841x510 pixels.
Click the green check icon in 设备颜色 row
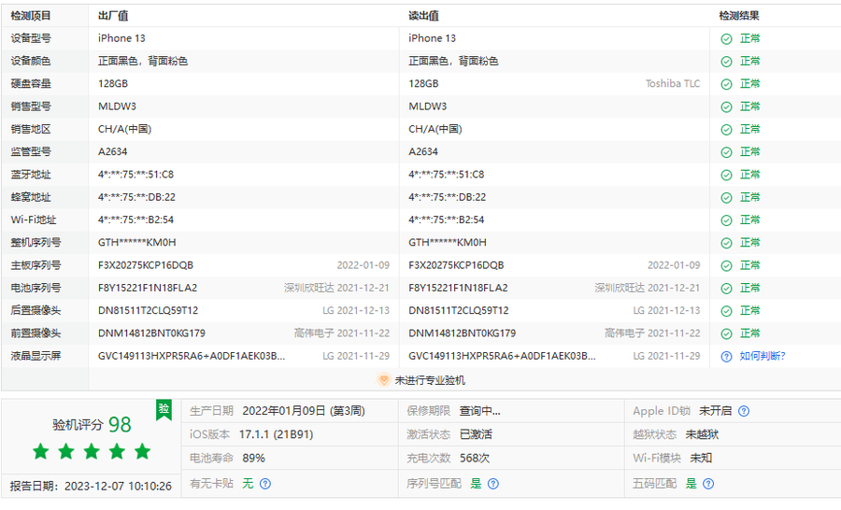tap(726, 62)
